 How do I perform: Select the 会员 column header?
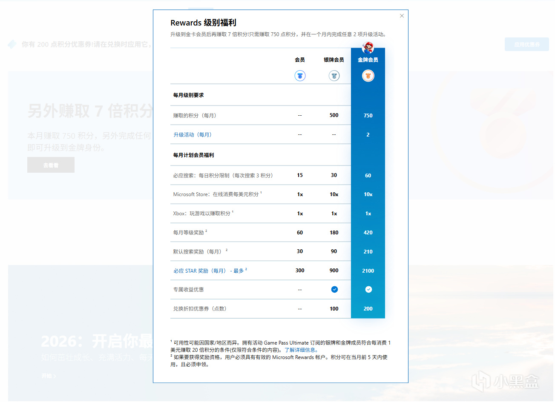300,60
